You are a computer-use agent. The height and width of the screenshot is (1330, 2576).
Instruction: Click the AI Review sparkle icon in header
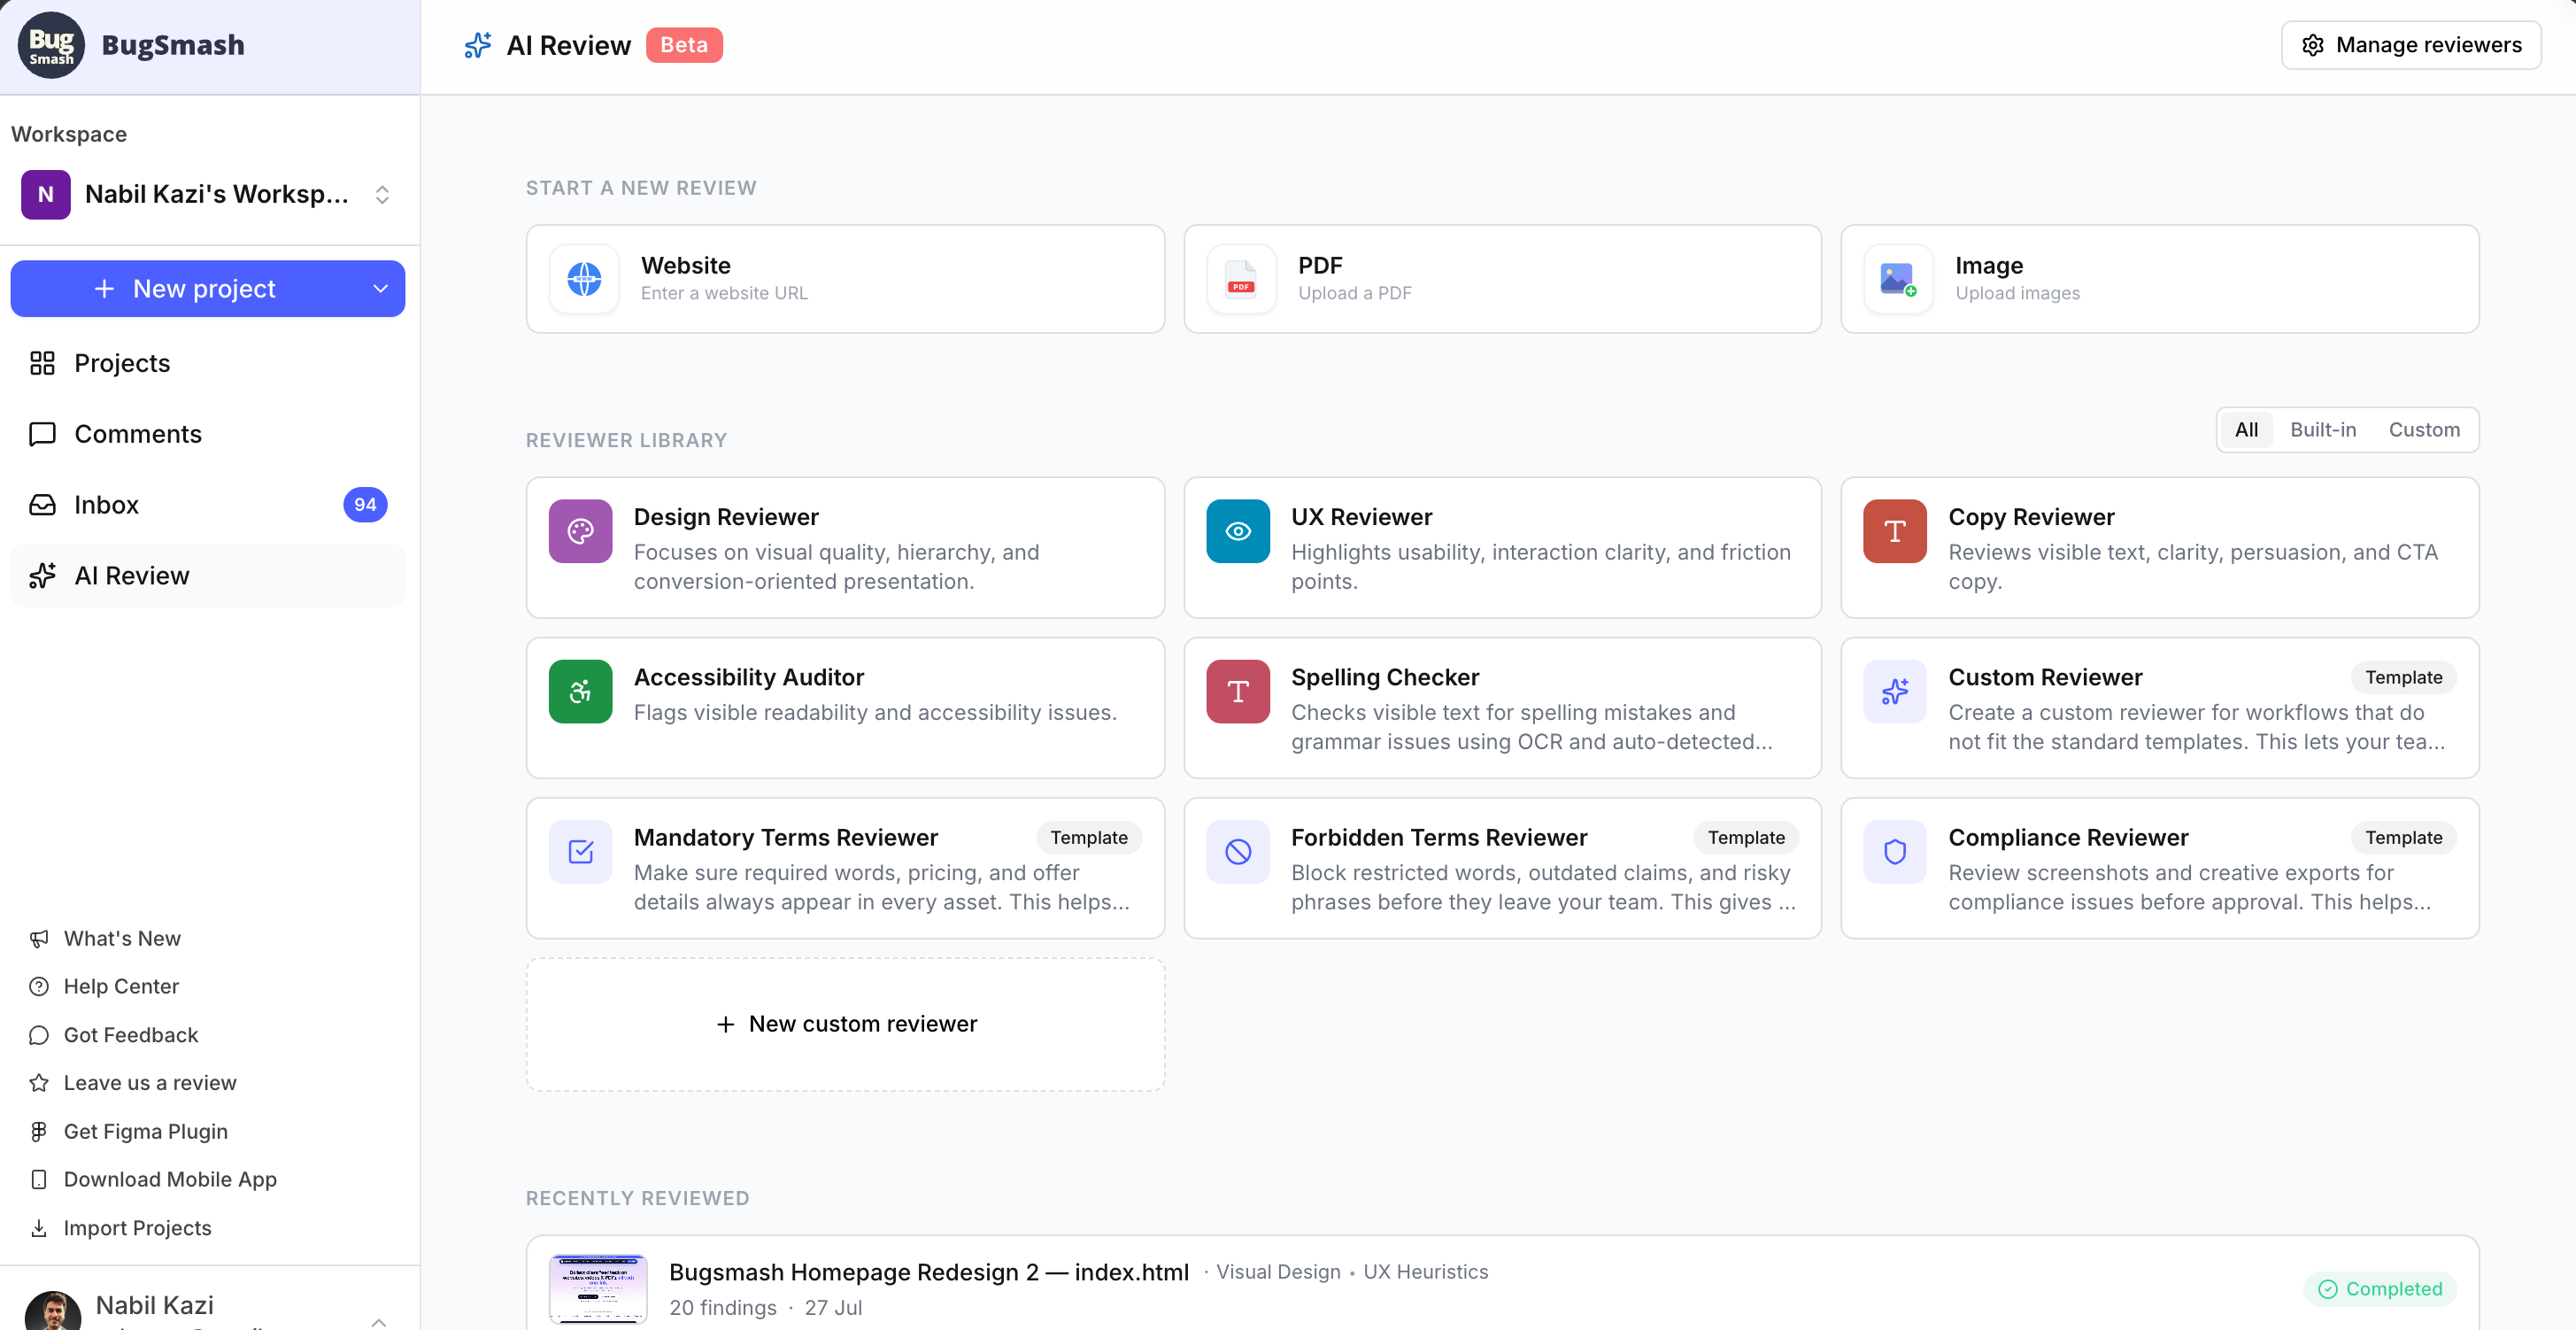tap(478, 45)
